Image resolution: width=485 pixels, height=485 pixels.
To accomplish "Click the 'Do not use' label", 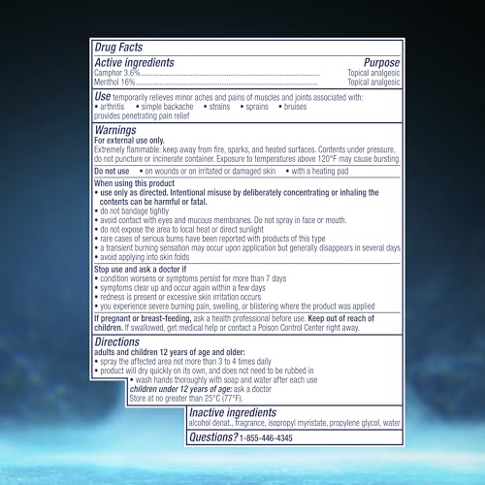I will point(112,171).
